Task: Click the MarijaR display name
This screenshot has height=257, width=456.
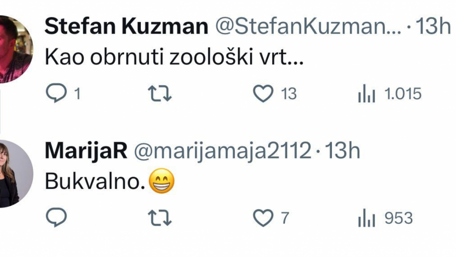Action: tap(86, 152)
